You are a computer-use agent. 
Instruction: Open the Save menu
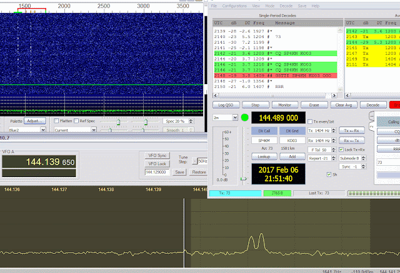302,6
